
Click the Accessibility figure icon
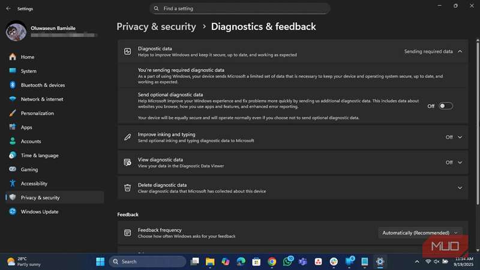pos(12,184)
